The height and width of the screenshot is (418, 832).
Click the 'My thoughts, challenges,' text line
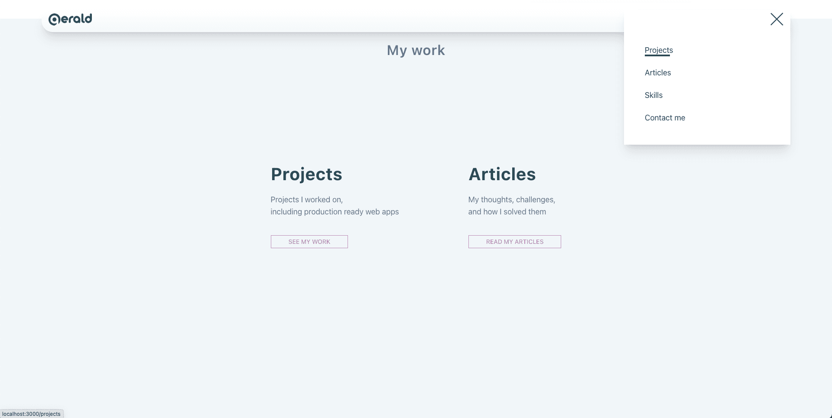click(512, 200)
